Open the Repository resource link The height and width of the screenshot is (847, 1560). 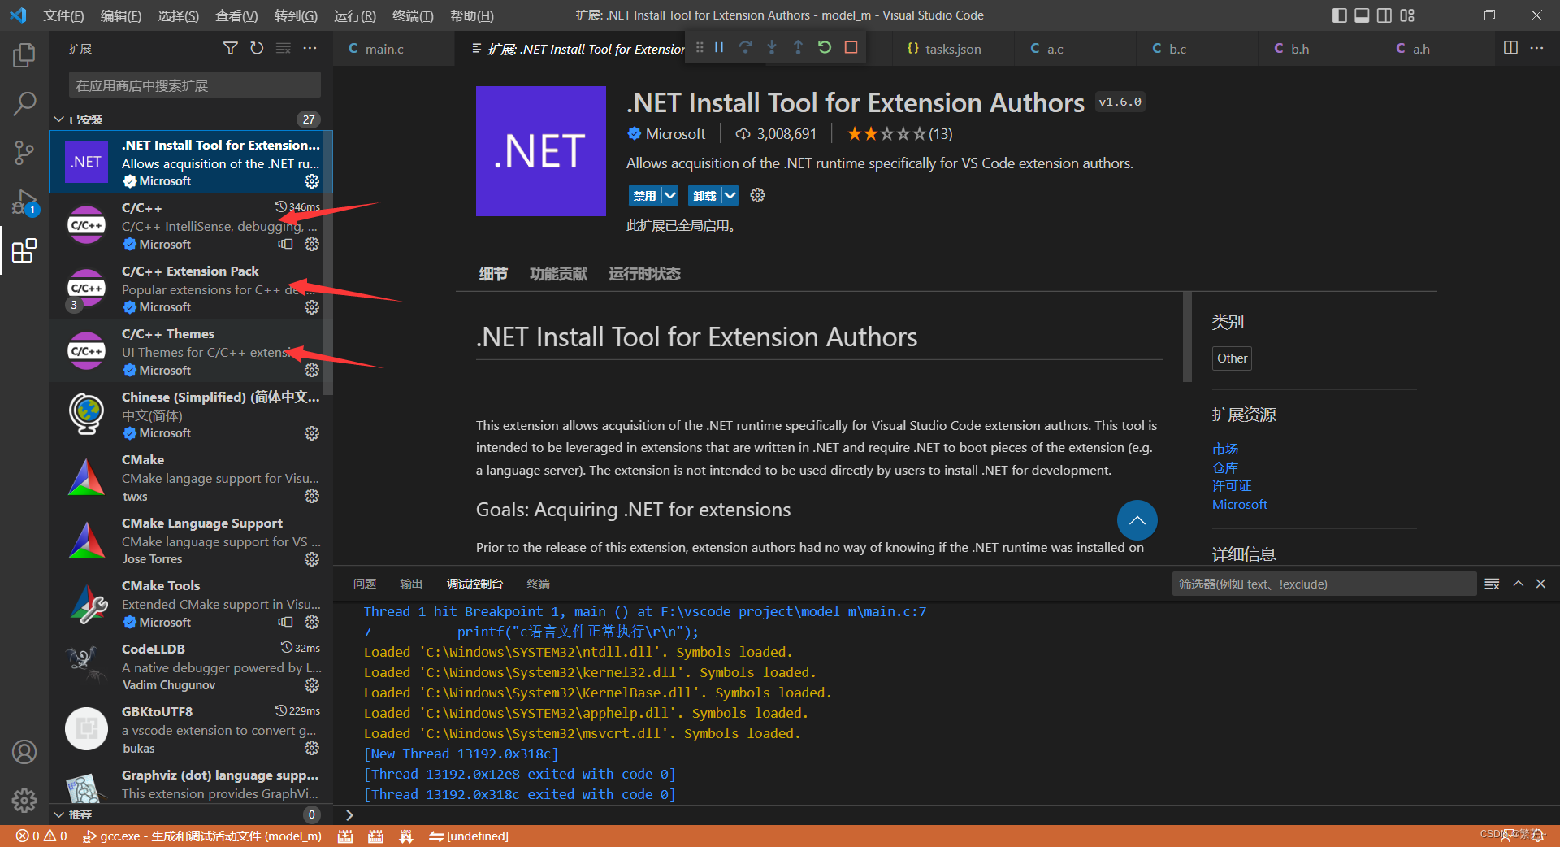1225,467
